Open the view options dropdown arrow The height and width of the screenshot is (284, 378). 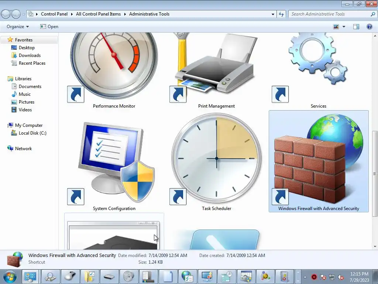344,27
